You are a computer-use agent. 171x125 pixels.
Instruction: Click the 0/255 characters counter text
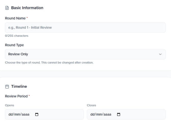click(17, 36)
